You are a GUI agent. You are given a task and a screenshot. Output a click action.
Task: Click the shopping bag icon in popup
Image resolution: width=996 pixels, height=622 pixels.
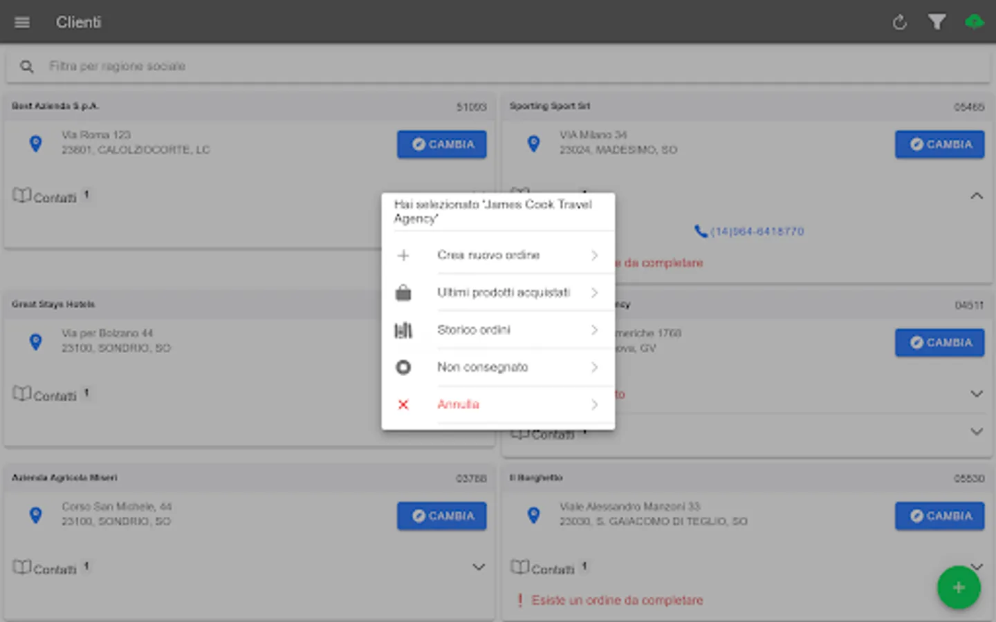coord(403,293)
